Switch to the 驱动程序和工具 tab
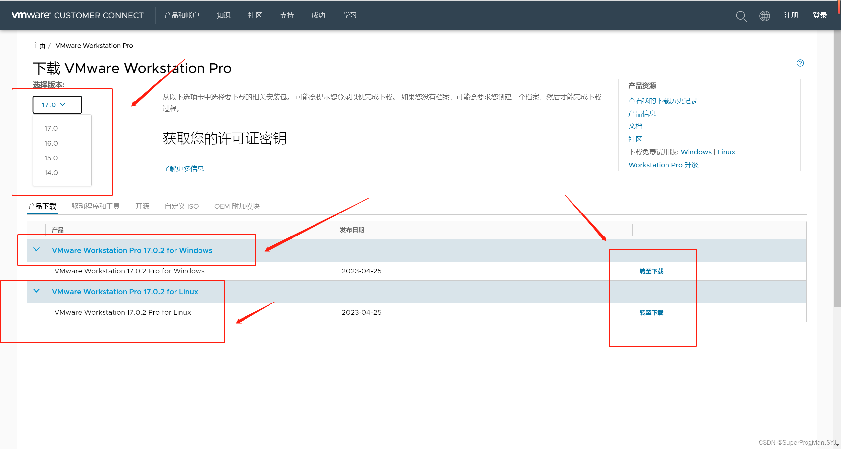 (x=96, y=206)
